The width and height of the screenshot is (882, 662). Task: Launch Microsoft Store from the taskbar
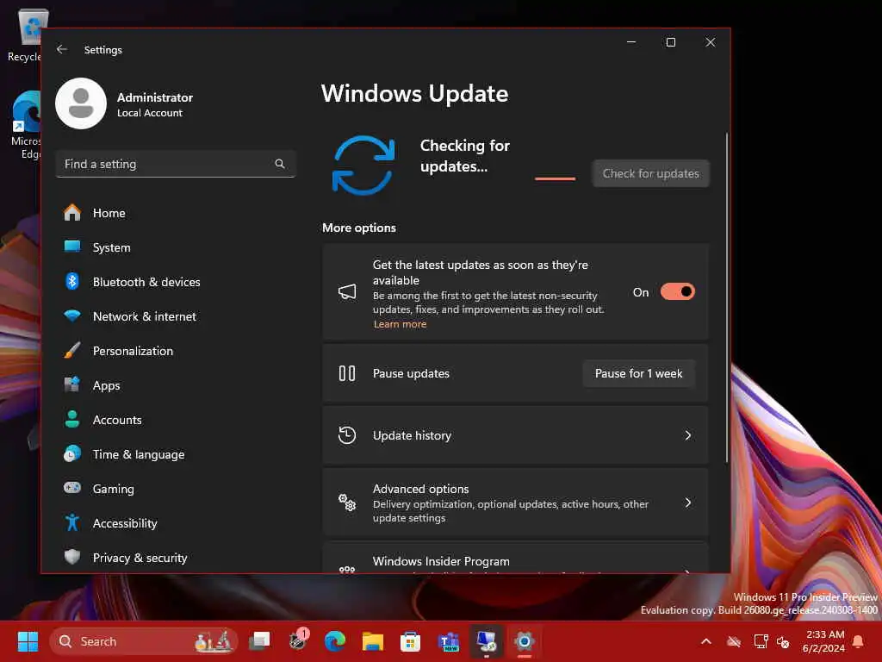pos(410,641)
